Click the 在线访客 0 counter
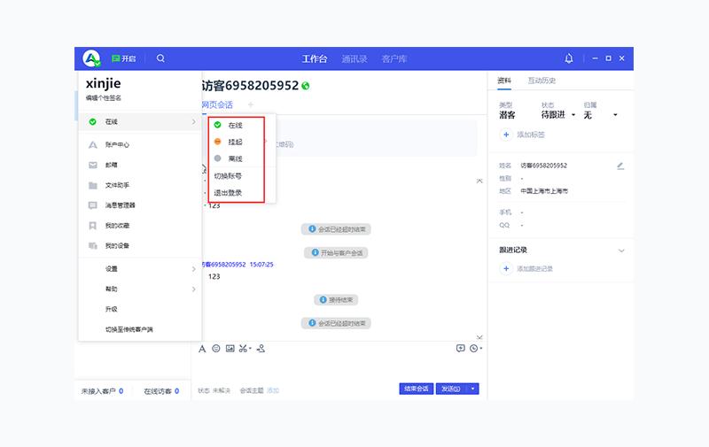 [x=161, y=391]
